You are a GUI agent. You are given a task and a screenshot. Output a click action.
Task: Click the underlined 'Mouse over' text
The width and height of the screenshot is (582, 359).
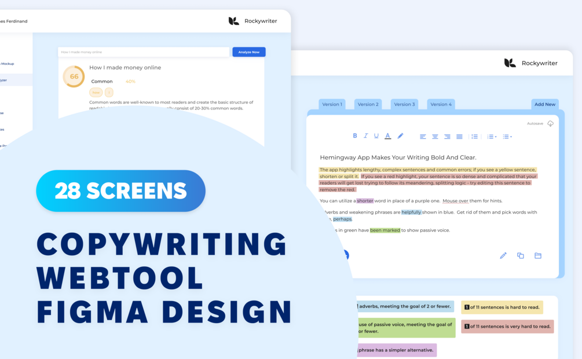tap(455, 201)
